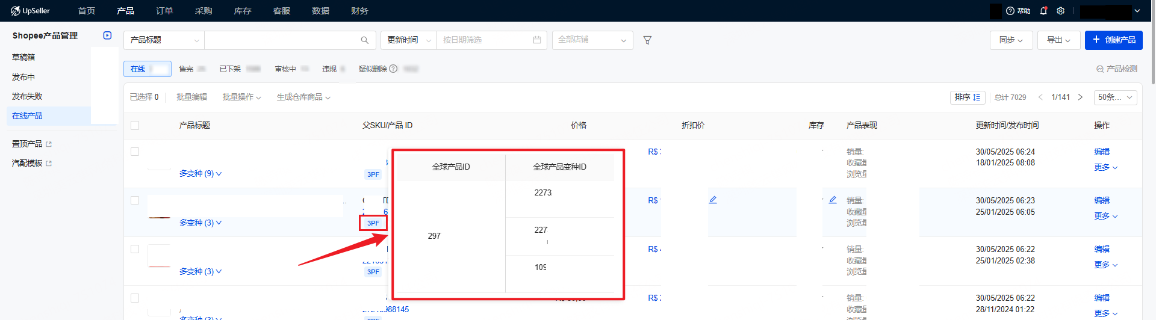Check the 30/05/2025 06:23 row checkbox
The width and height of the screenshot is (1156, 320).
(x=135, y=200)
